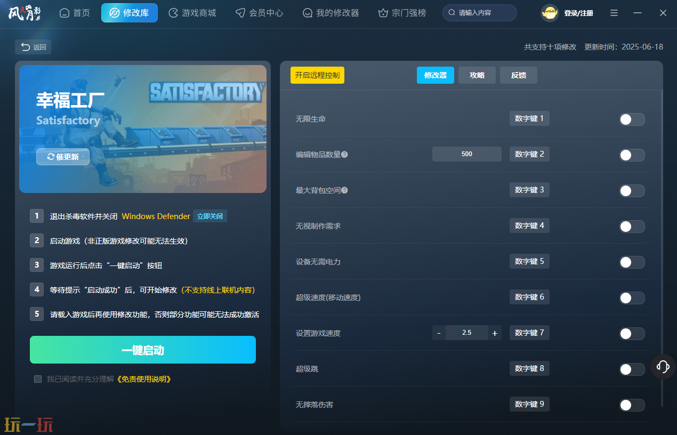Click the 数字键 1 hotkey button

coord(529,118)
